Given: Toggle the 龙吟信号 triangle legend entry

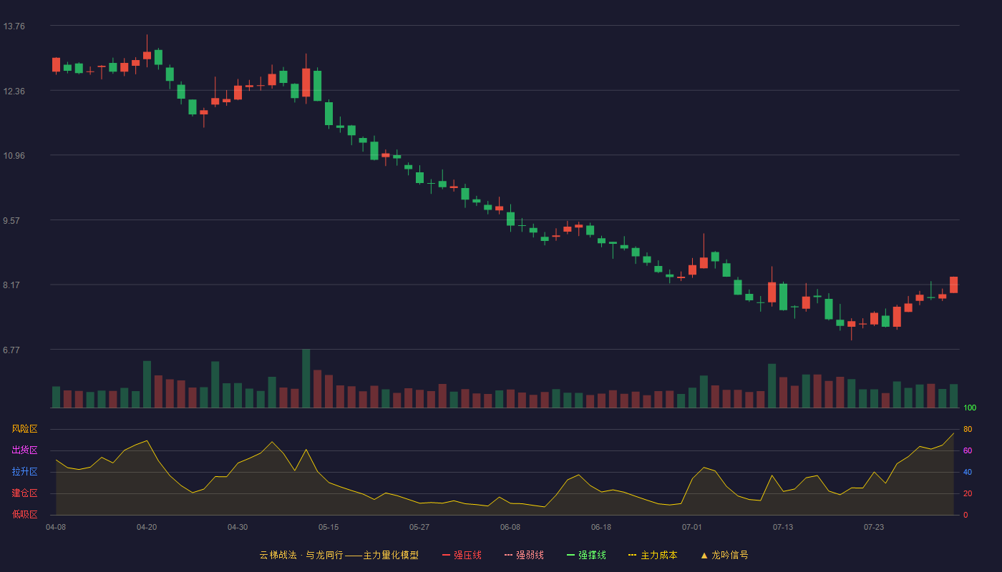Looking at the screenshot, I should [x=724, y=555].
